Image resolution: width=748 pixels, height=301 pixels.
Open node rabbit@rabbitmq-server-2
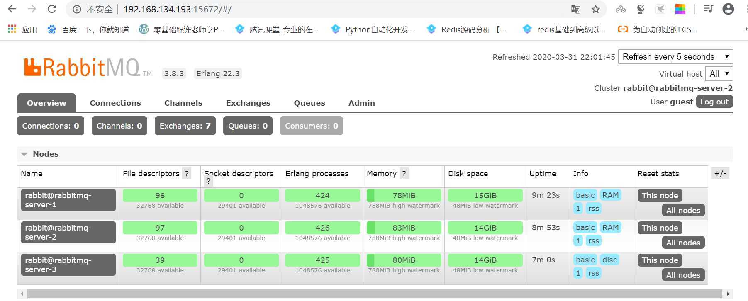68,232
